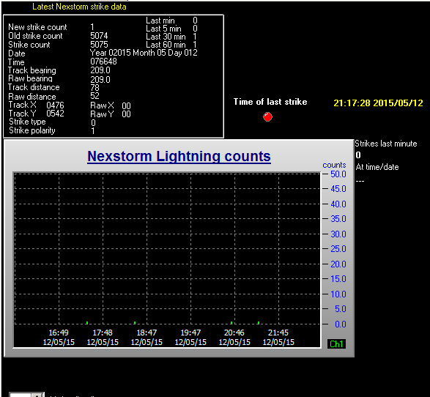Click the red last-strike indicator light
Viewport: 430px width, 397px height.
267,116
